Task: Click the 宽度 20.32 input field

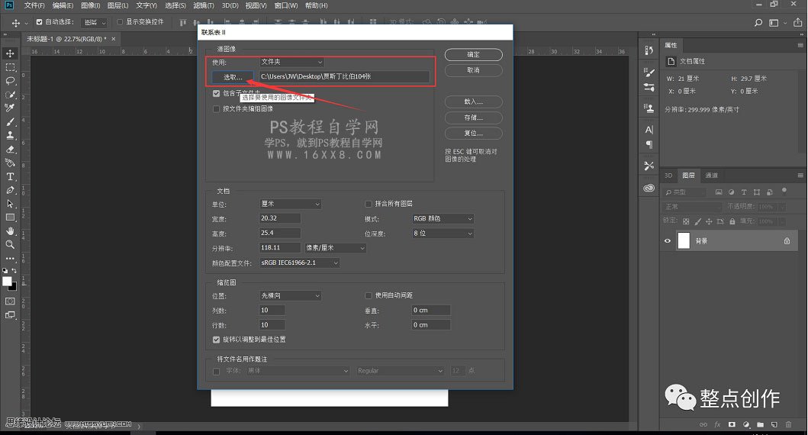Action: 280,218
